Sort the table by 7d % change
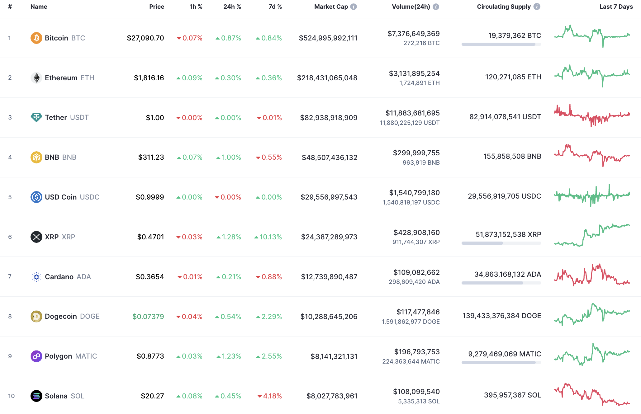This screenshot has width=641, height=414. pos(274,6)
